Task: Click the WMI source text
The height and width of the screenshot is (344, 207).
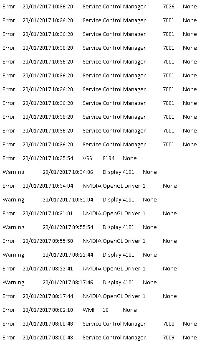Action: (x=88, y=310)
